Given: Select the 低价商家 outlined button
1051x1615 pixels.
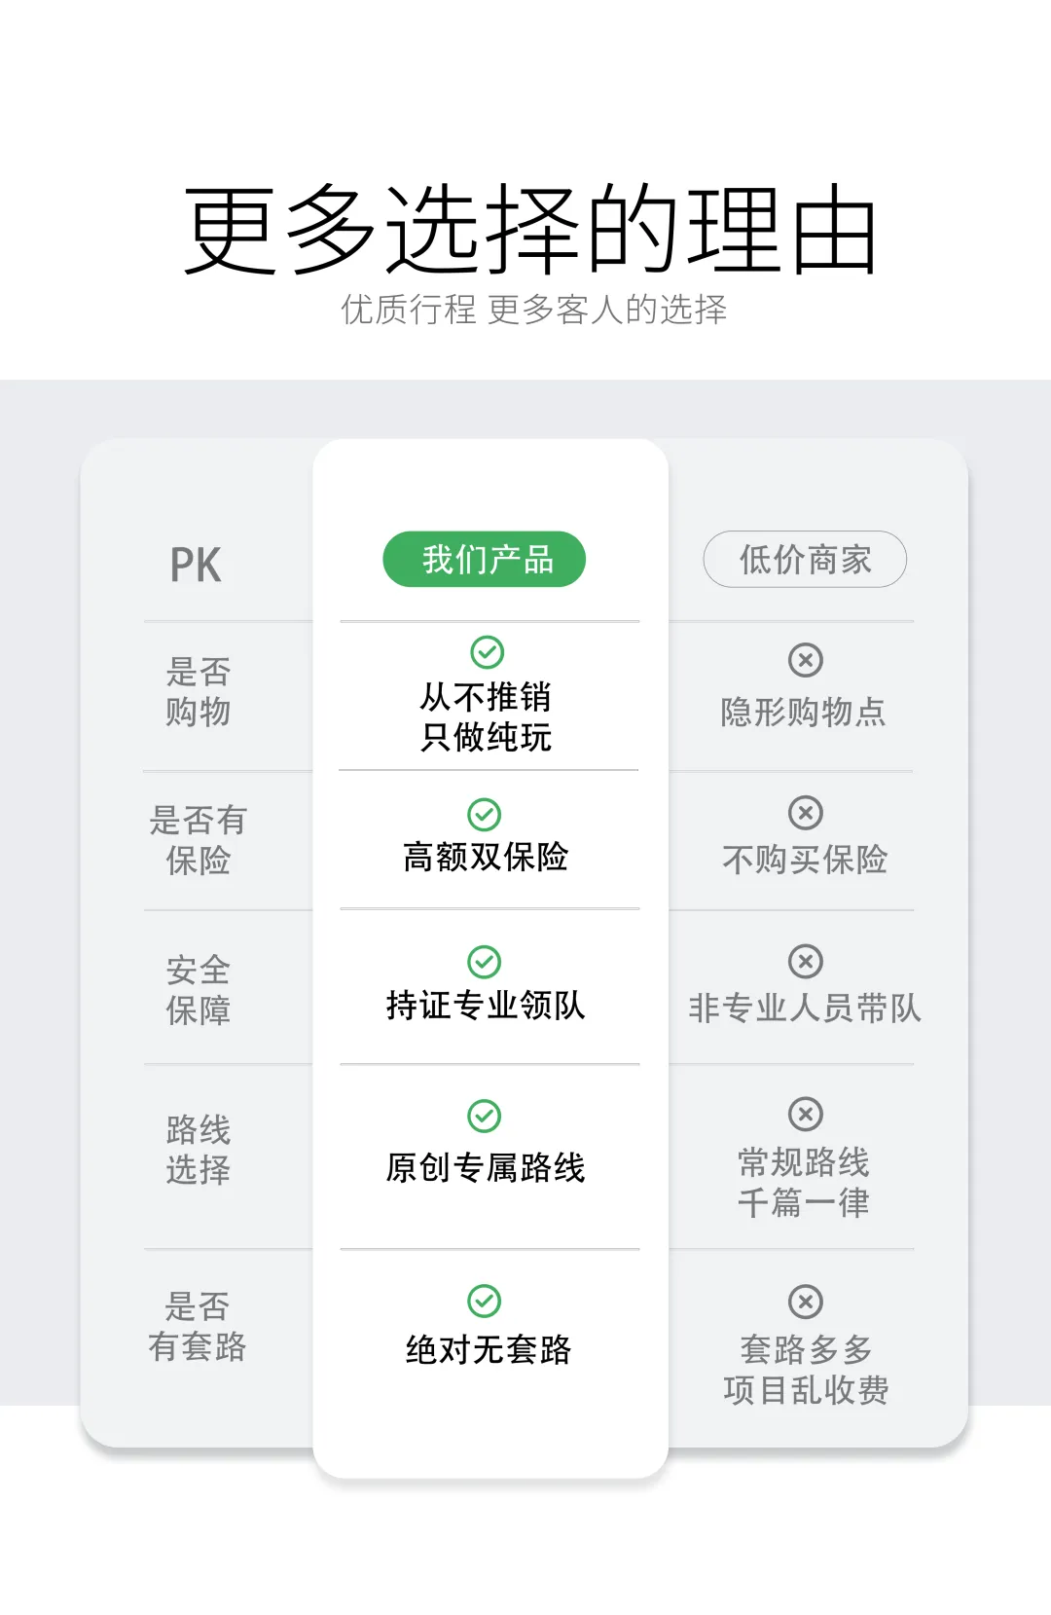Looking at the screenshot, I should (805, 560).
